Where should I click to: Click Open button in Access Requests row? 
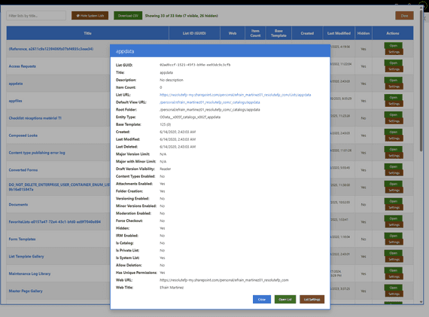click(393, 63)
